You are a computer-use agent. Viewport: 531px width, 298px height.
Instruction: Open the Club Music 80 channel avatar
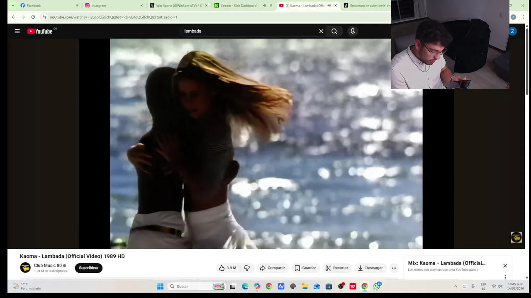[25, 268]
